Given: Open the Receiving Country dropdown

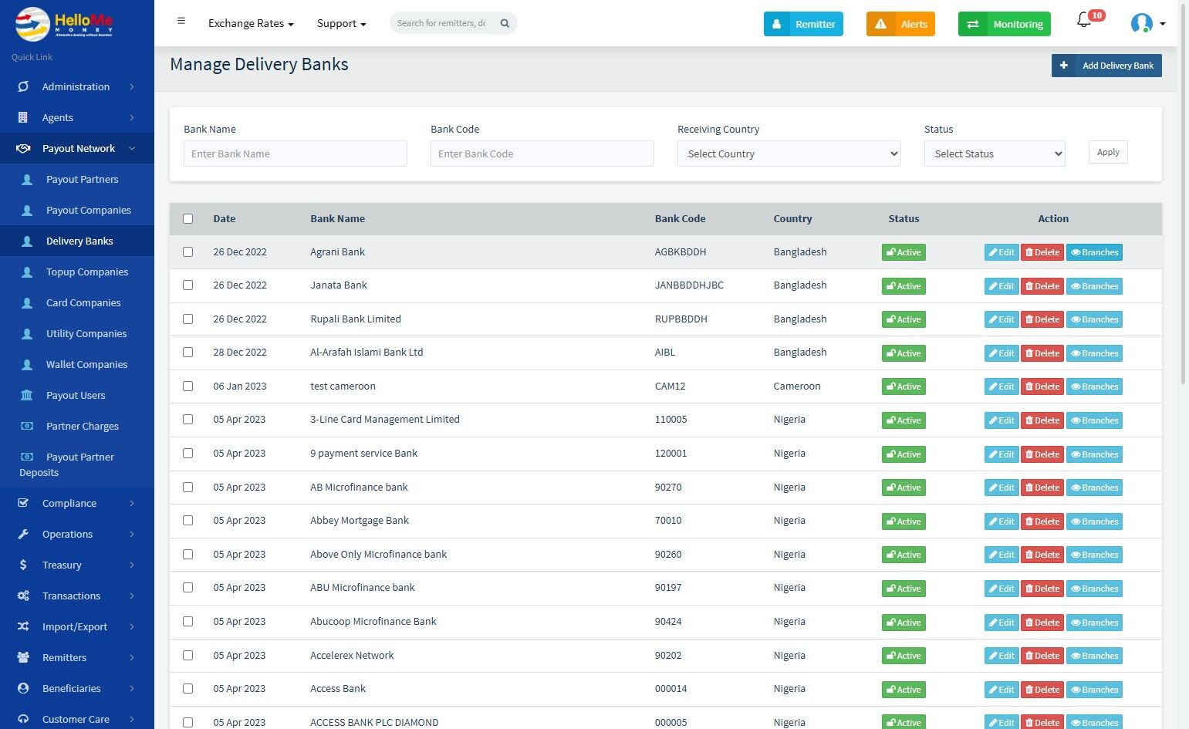Looking at the screenshot, I should pos(789,154).
